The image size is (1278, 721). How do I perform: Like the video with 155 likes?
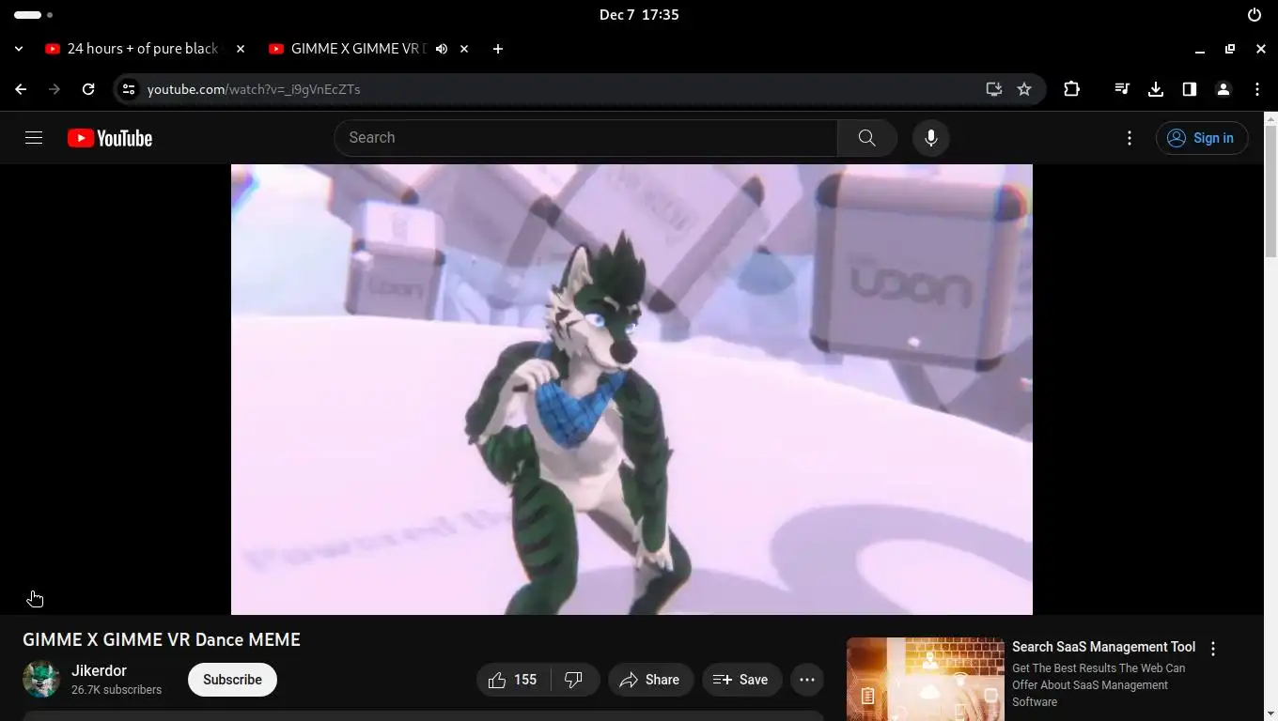point(513,680)
